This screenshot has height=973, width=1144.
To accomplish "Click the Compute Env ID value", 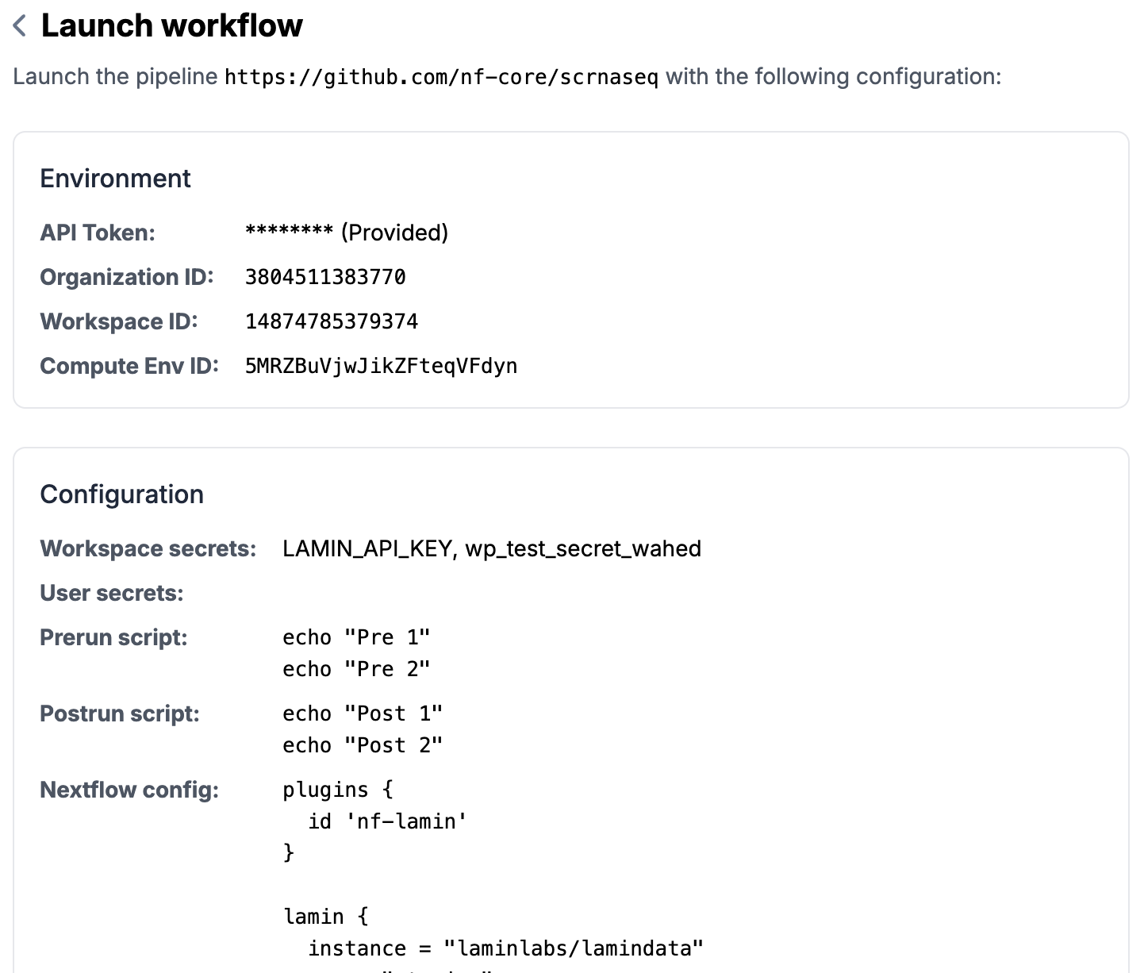I will tap(381, 366).
